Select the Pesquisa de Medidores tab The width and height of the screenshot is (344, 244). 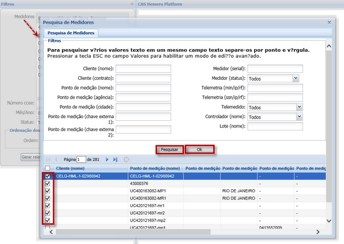tap(71, 33)
